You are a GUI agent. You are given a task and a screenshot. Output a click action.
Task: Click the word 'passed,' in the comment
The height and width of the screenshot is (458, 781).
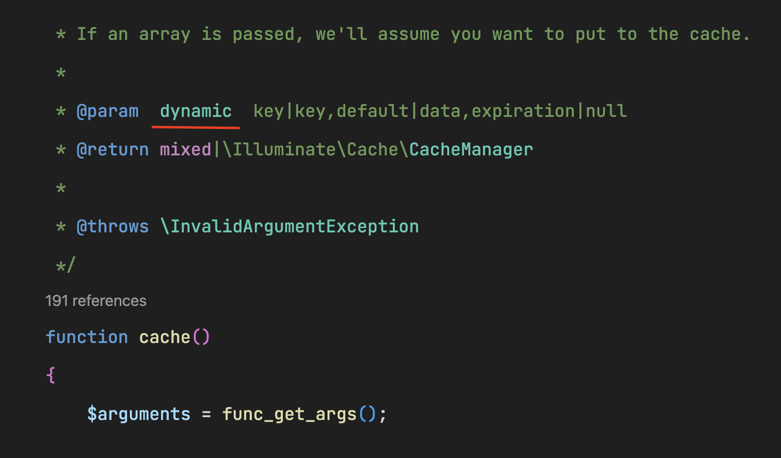(268, 34)
